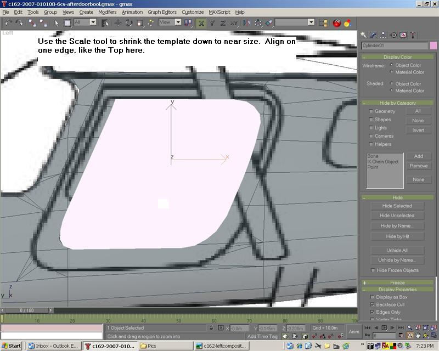Collapse the Hide rollout header
The width and height of the screenshot is (439, 351).
click(397, 197)
